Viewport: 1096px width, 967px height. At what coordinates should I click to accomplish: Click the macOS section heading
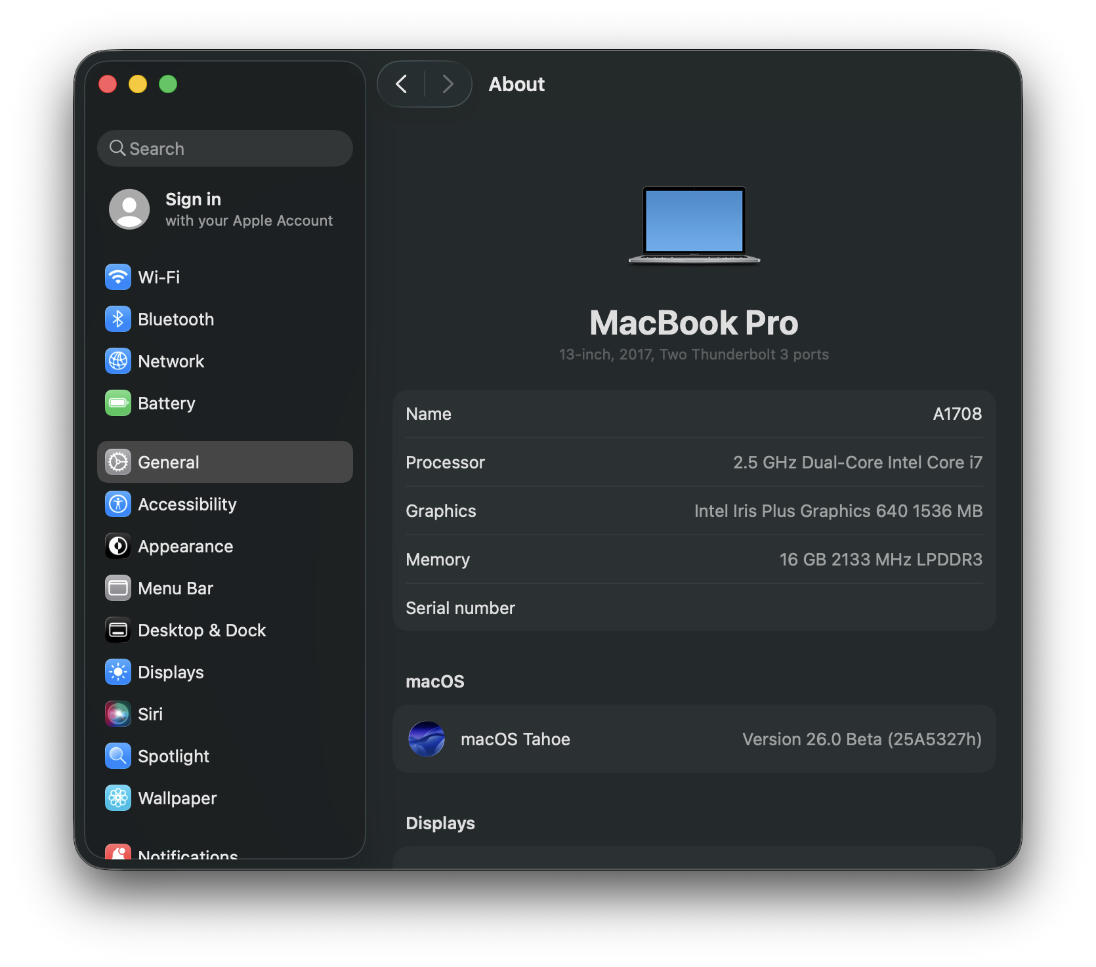click(435, 682)
